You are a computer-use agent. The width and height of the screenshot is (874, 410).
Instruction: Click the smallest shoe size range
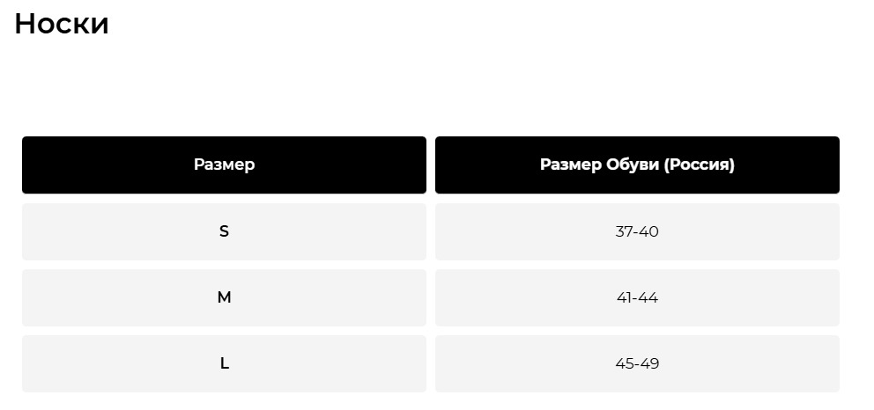click(637, 231)
